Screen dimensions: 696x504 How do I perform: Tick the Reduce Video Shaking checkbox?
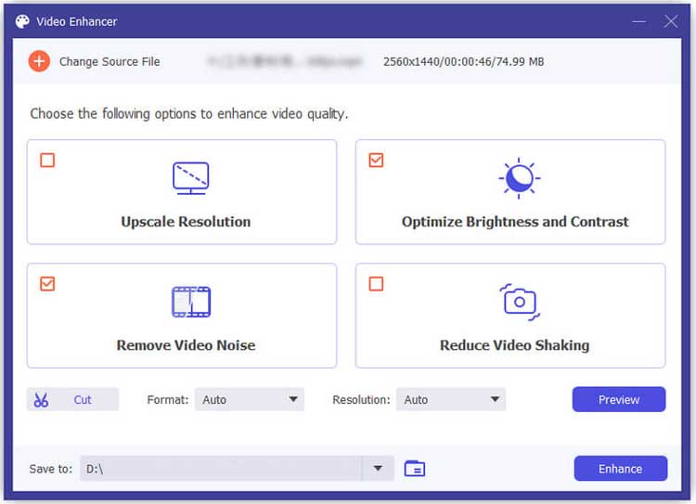click(376, 284)
